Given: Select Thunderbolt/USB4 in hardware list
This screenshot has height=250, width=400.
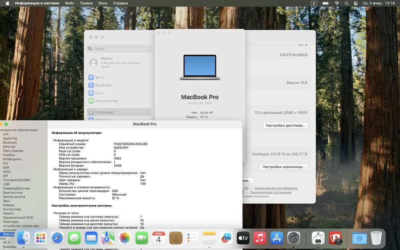Looking at the screenshot, I should tap(16, 180).
